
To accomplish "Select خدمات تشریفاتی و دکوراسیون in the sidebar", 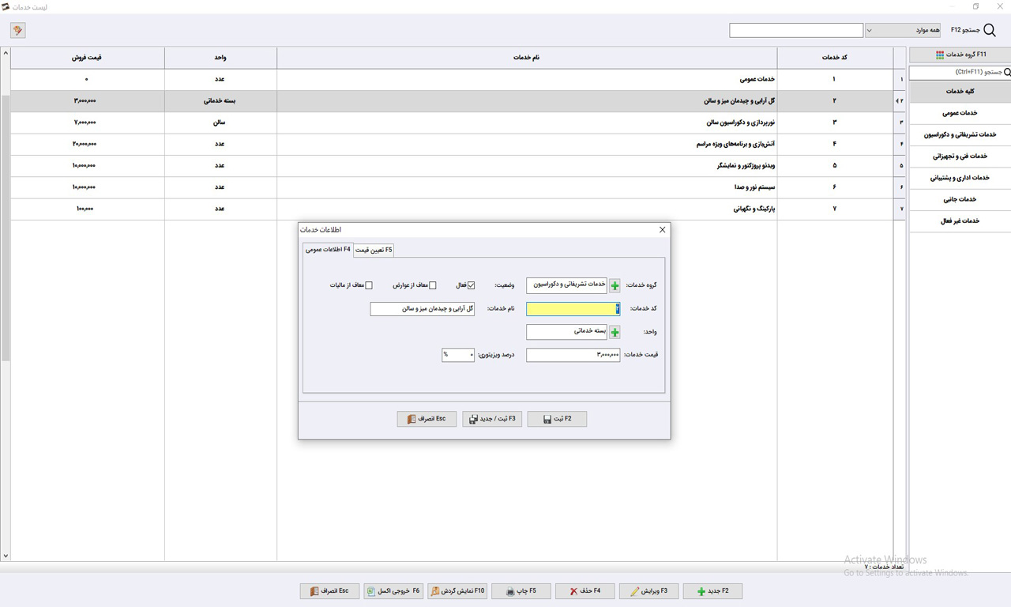I will tap(960, 134).
